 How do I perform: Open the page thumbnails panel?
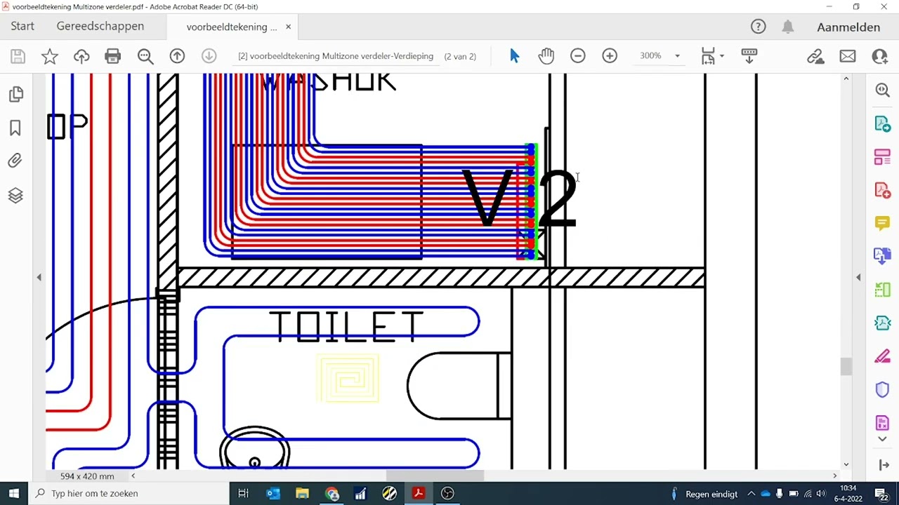[15, 94]
